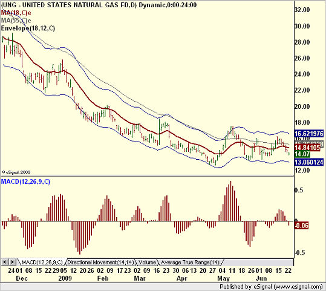Click the 18.00 price axis label
326x291 pixels.
click(302, 123)
